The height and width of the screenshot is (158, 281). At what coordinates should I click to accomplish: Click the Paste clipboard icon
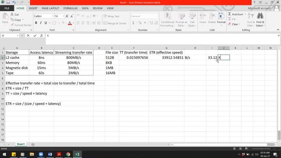[5, 17]
